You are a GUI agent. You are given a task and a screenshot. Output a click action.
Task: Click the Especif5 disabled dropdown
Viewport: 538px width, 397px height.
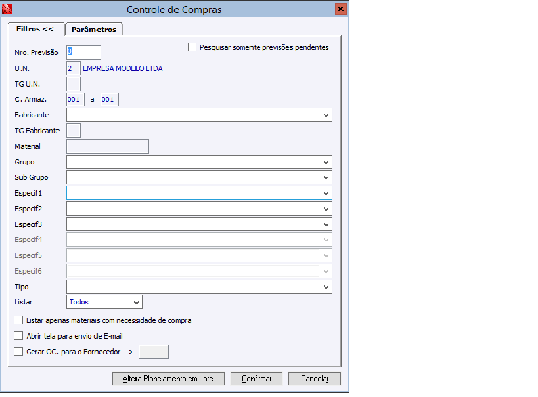[199, 255]
